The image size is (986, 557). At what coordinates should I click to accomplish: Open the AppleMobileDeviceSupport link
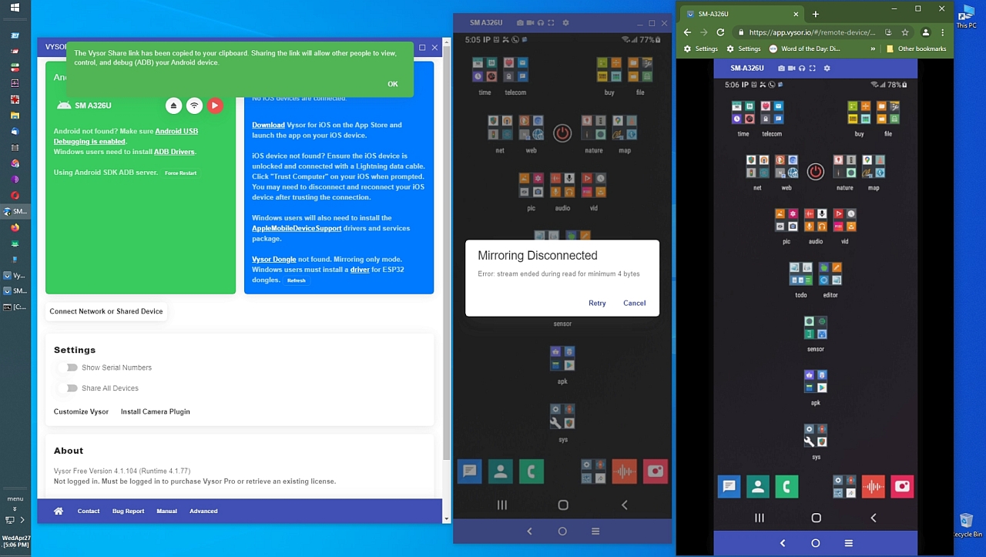pyautogui.click(x=297, y=228)
